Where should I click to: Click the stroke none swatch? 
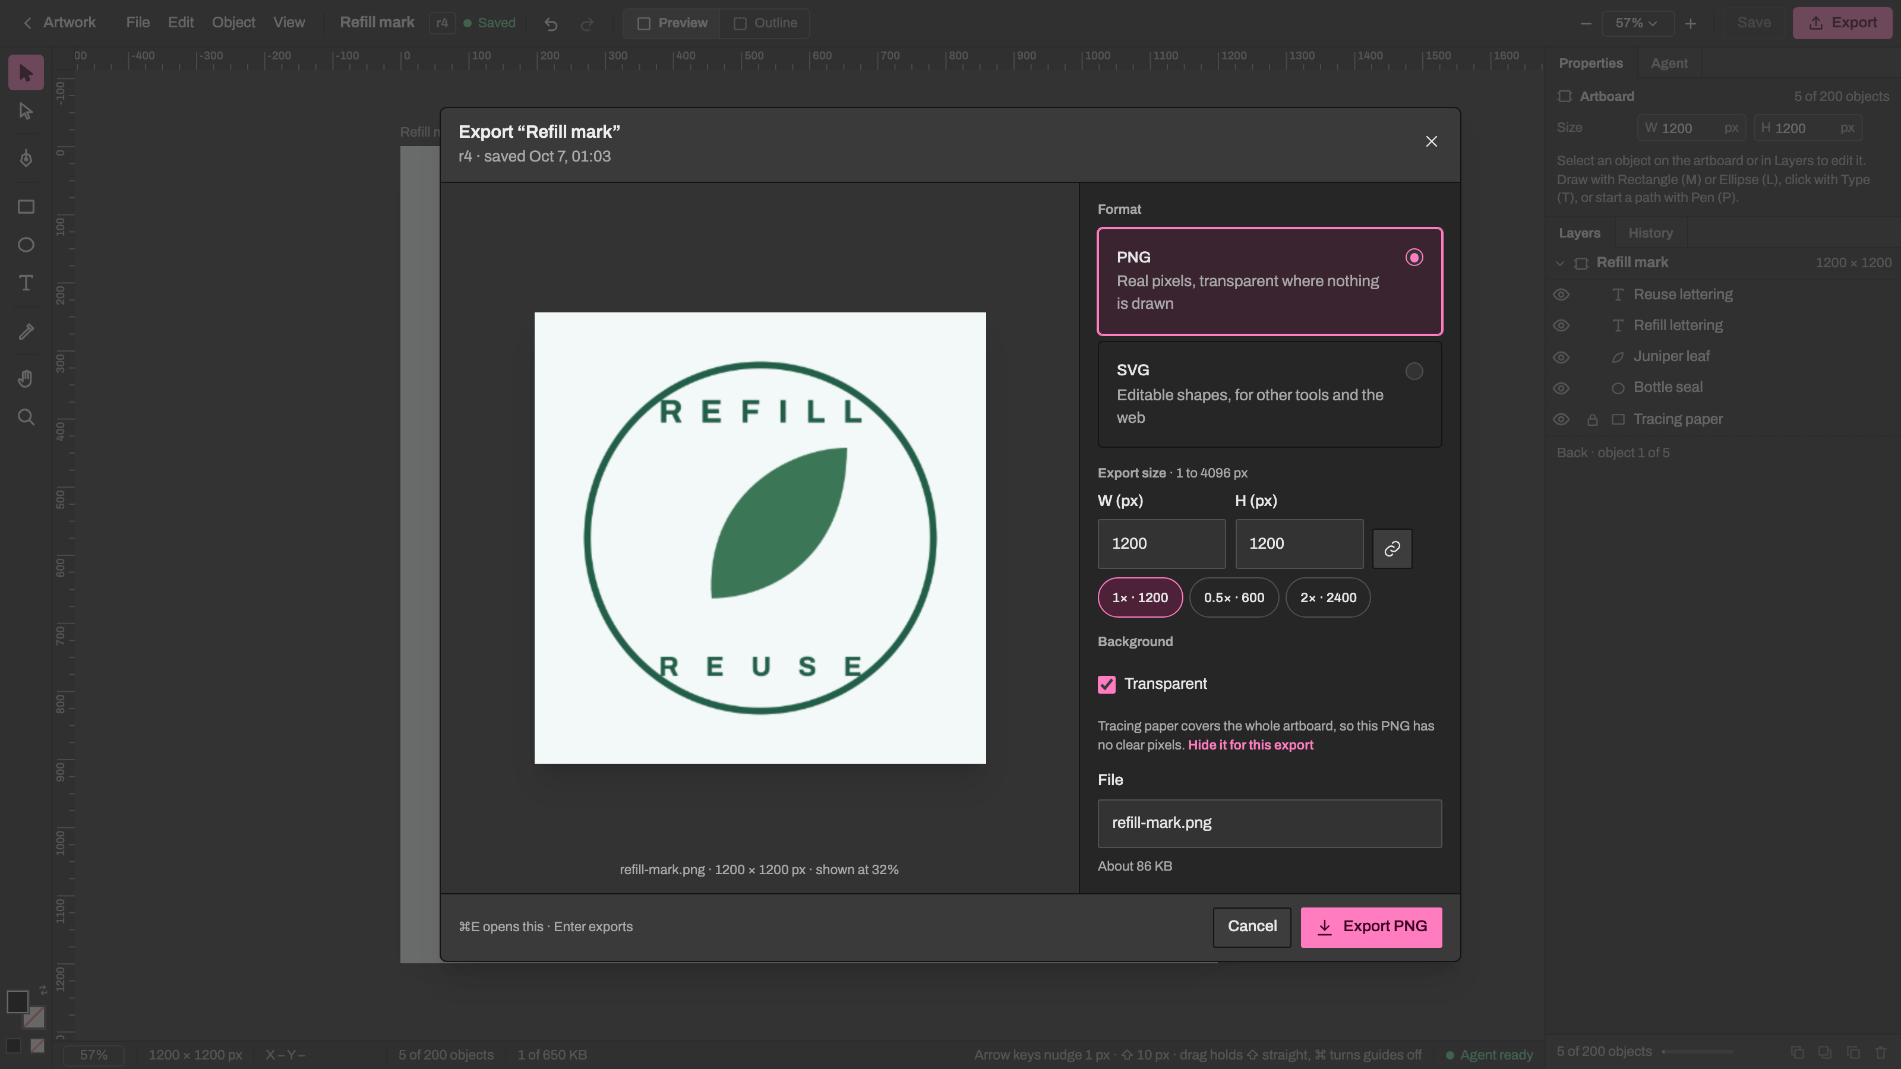click(34, 1017)
